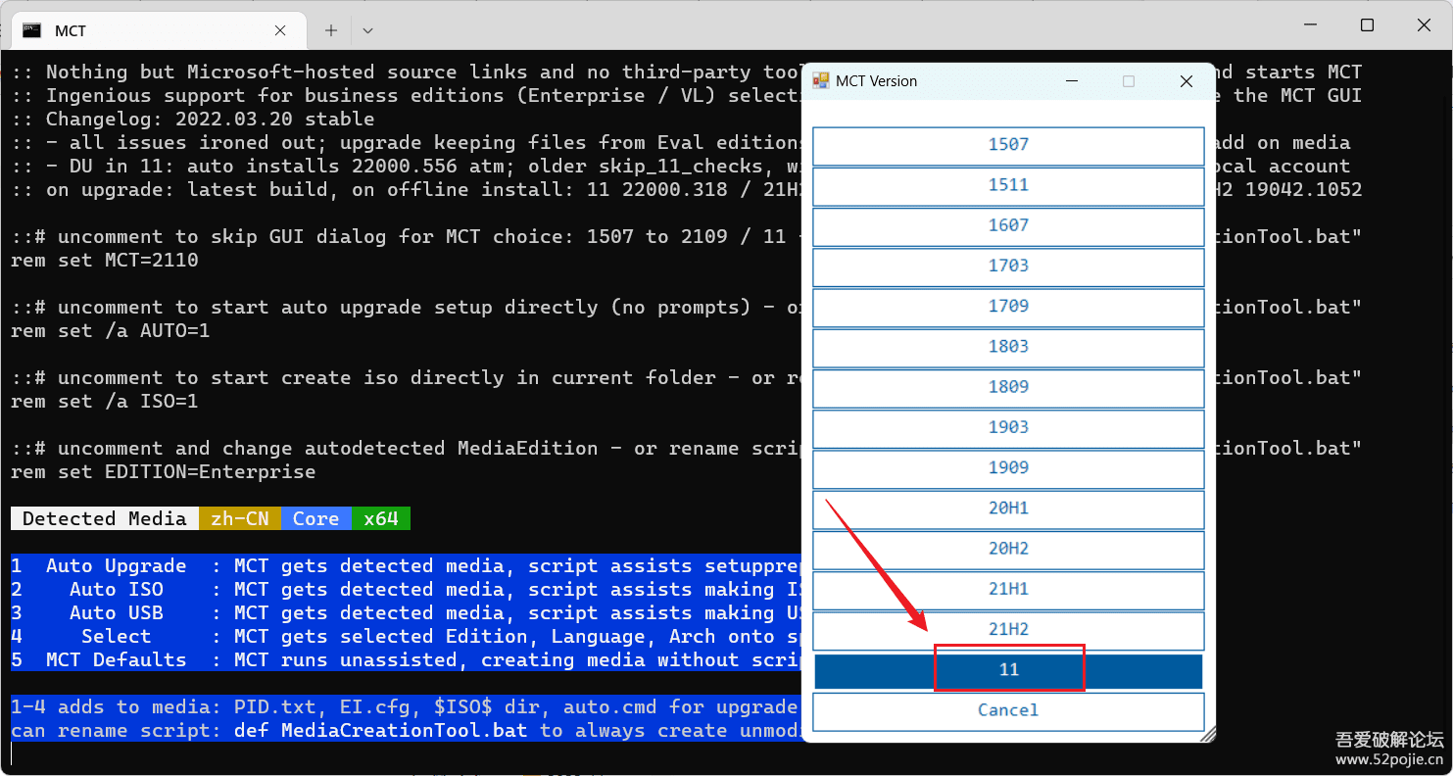Select version 1507 in MCT Version dialog
The width and height of the screenshot is (1453, 776).
point(1008,145)
